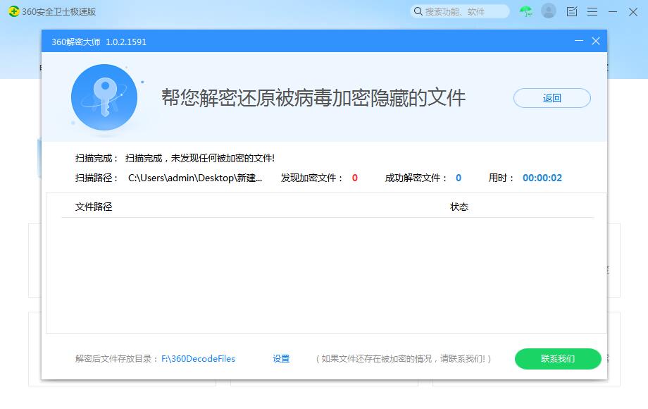Click the 360安全卫士极速版 logo icon

13,11
